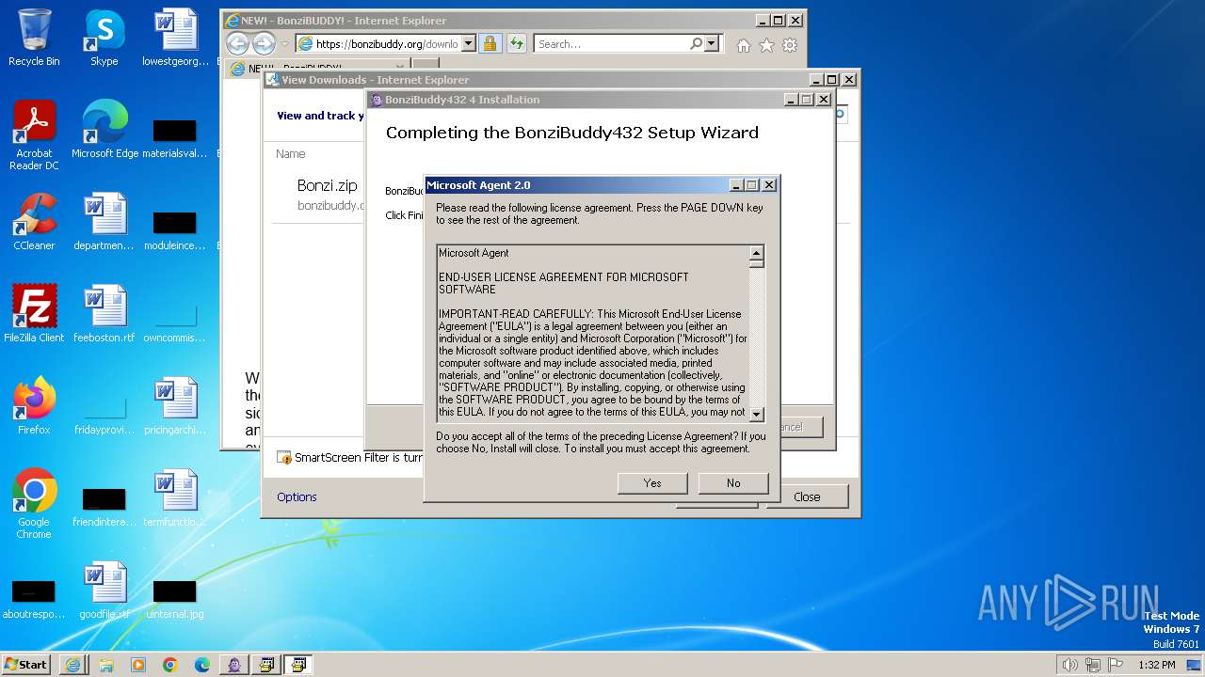
Task: Click the BonziBuddy purple gorilla taskbar icon
Action: click(x=234, y=665)
